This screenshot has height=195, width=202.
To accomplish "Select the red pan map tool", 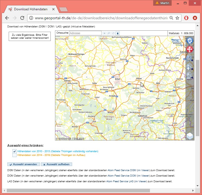I will click(x=190, y=49).
